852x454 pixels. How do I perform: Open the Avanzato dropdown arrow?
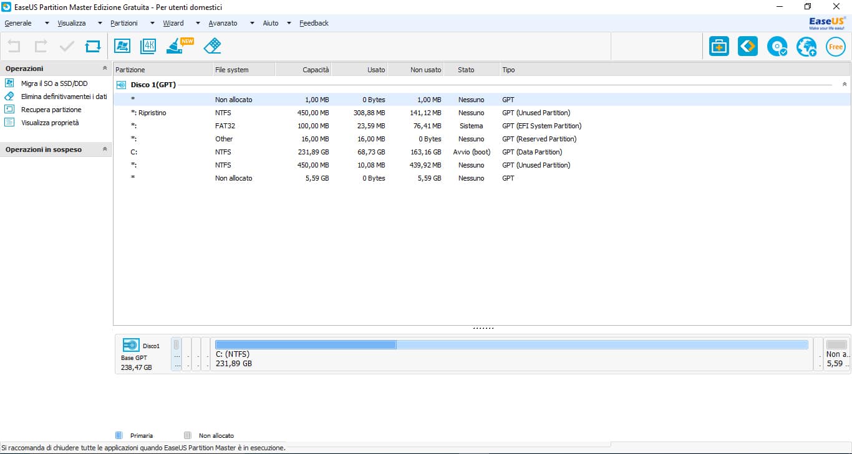point(252,22)
